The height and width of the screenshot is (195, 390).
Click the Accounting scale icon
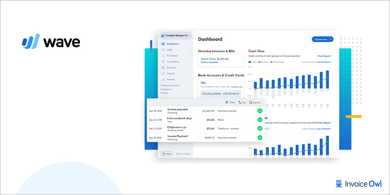point(163,62)
